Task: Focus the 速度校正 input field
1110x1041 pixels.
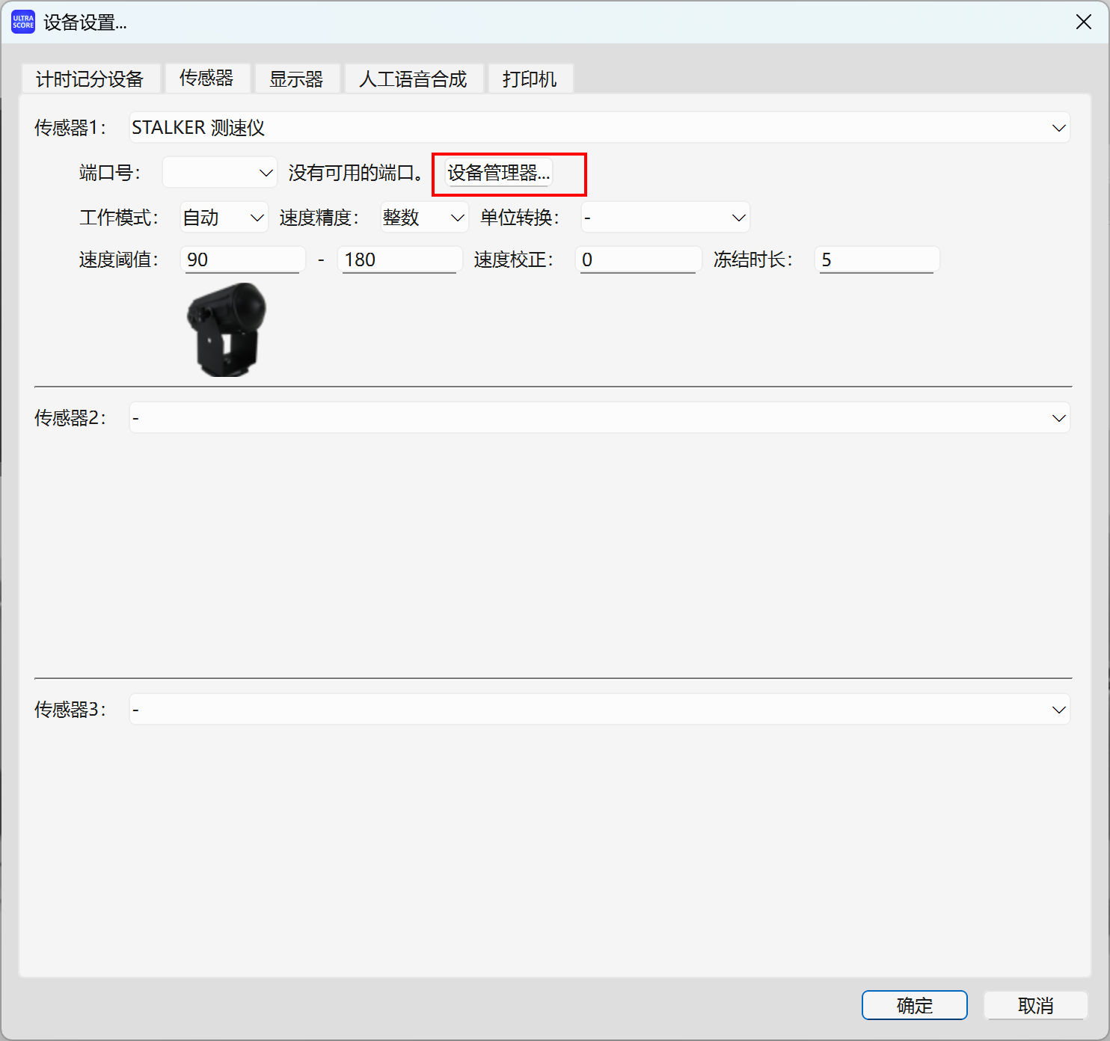Action: (639, 260)
